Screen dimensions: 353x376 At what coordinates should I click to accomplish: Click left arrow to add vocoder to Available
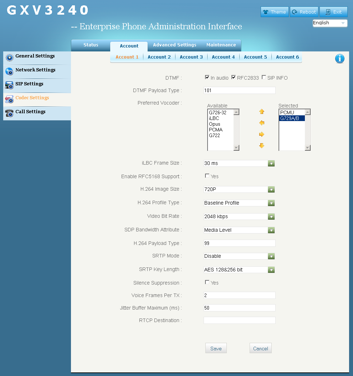click(261, 123)
